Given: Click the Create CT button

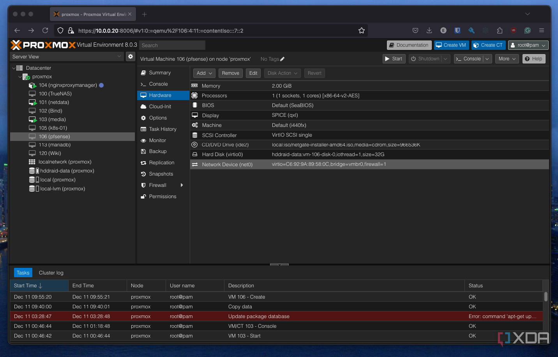Looking at the screenshot, I should click(488, 45).
